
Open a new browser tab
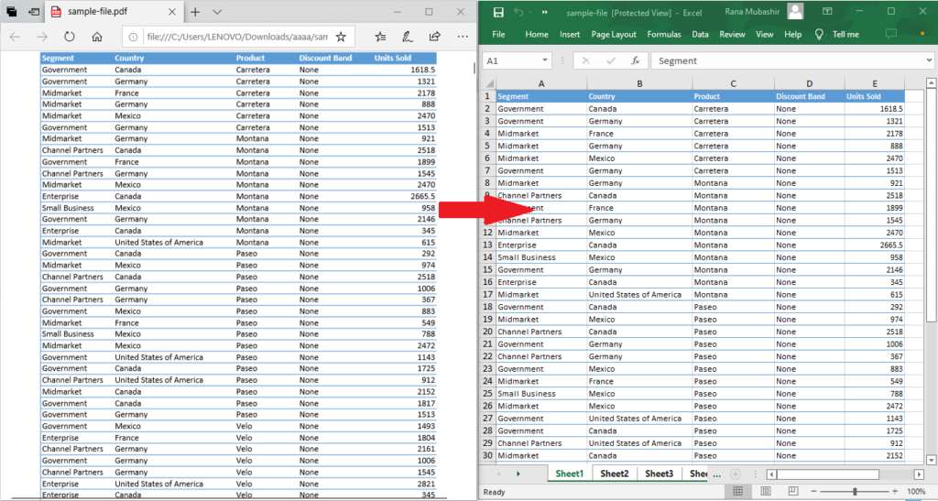pos(194,12)
